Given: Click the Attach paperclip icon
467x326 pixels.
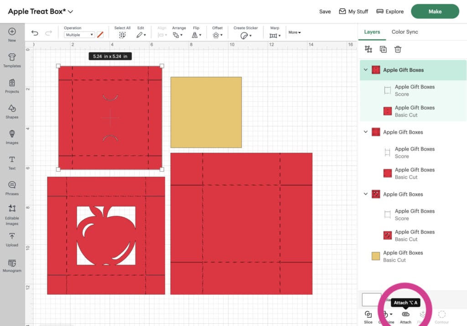Looking at the screenshot, I should [405, 315].
